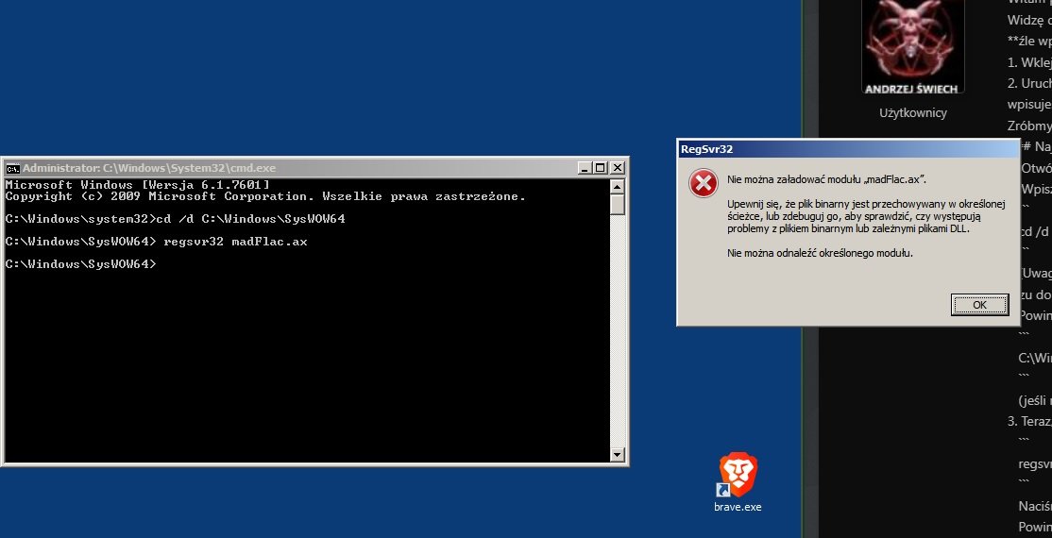Click the brave.exe label under the shortcut
The height and width of the screenshot is (538, 1052).
click(738, 507)
